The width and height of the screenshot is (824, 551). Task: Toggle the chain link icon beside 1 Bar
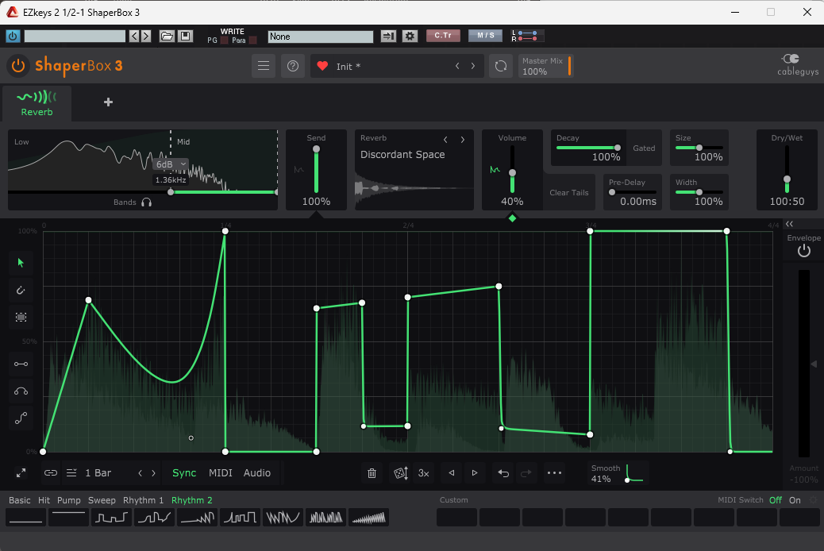tap(51, 473)
